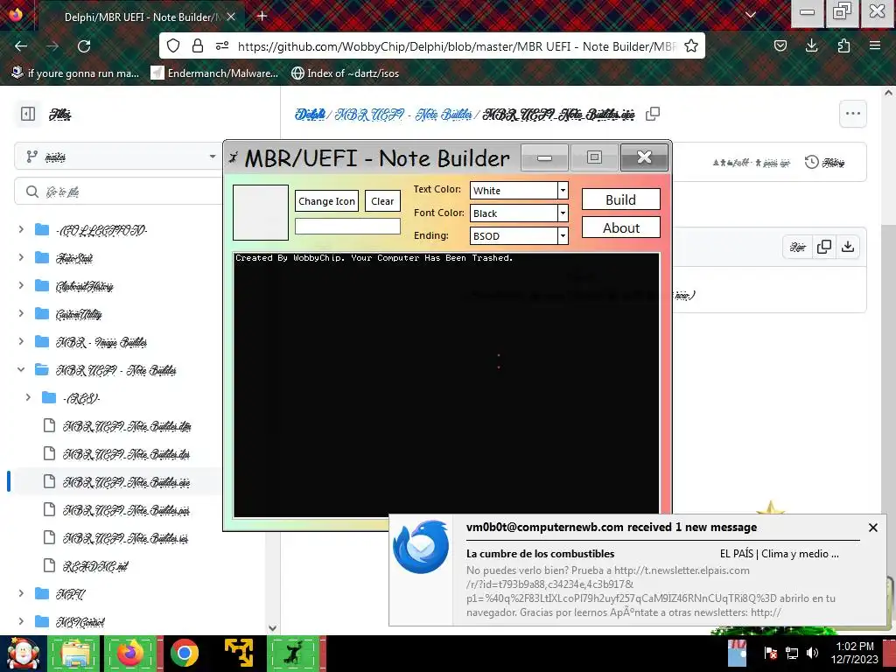
Task: Open Firefox downloads panel
Action: (812, 45)
